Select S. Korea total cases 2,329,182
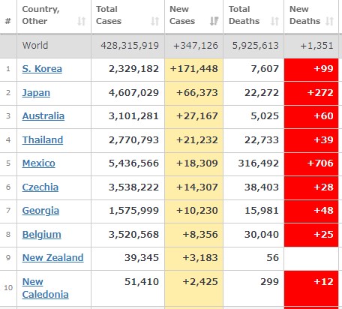This screenshot has height=309, width=342. pos(133,69)
